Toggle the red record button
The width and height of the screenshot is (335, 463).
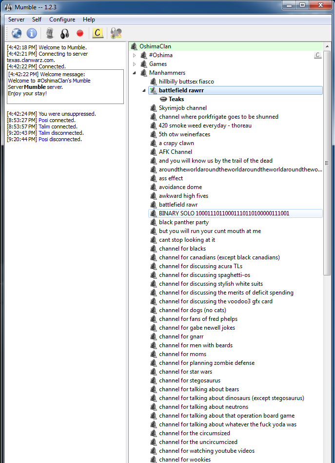80,33
